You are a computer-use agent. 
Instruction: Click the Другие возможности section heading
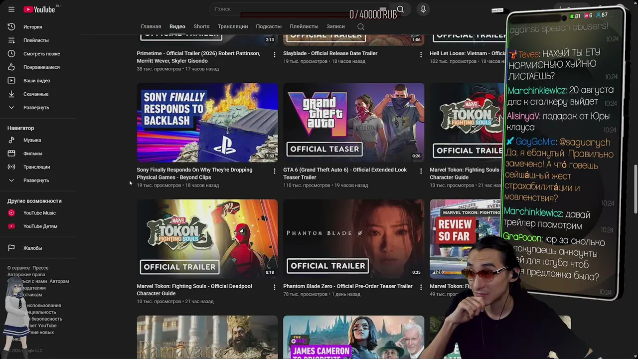pyautogui.click(x=34, y=201)
